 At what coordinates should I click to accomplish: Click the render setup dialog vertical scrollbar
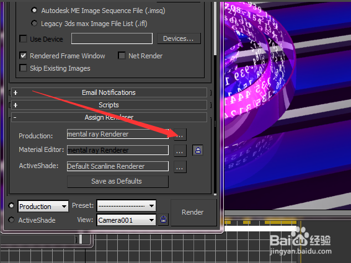pyautogui.click(x=215, y=28)
